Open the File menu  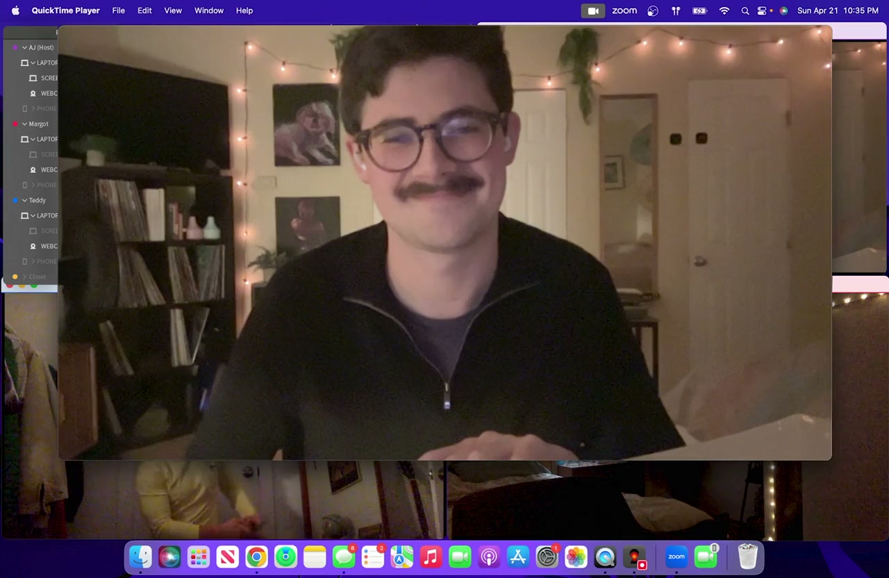119,10
